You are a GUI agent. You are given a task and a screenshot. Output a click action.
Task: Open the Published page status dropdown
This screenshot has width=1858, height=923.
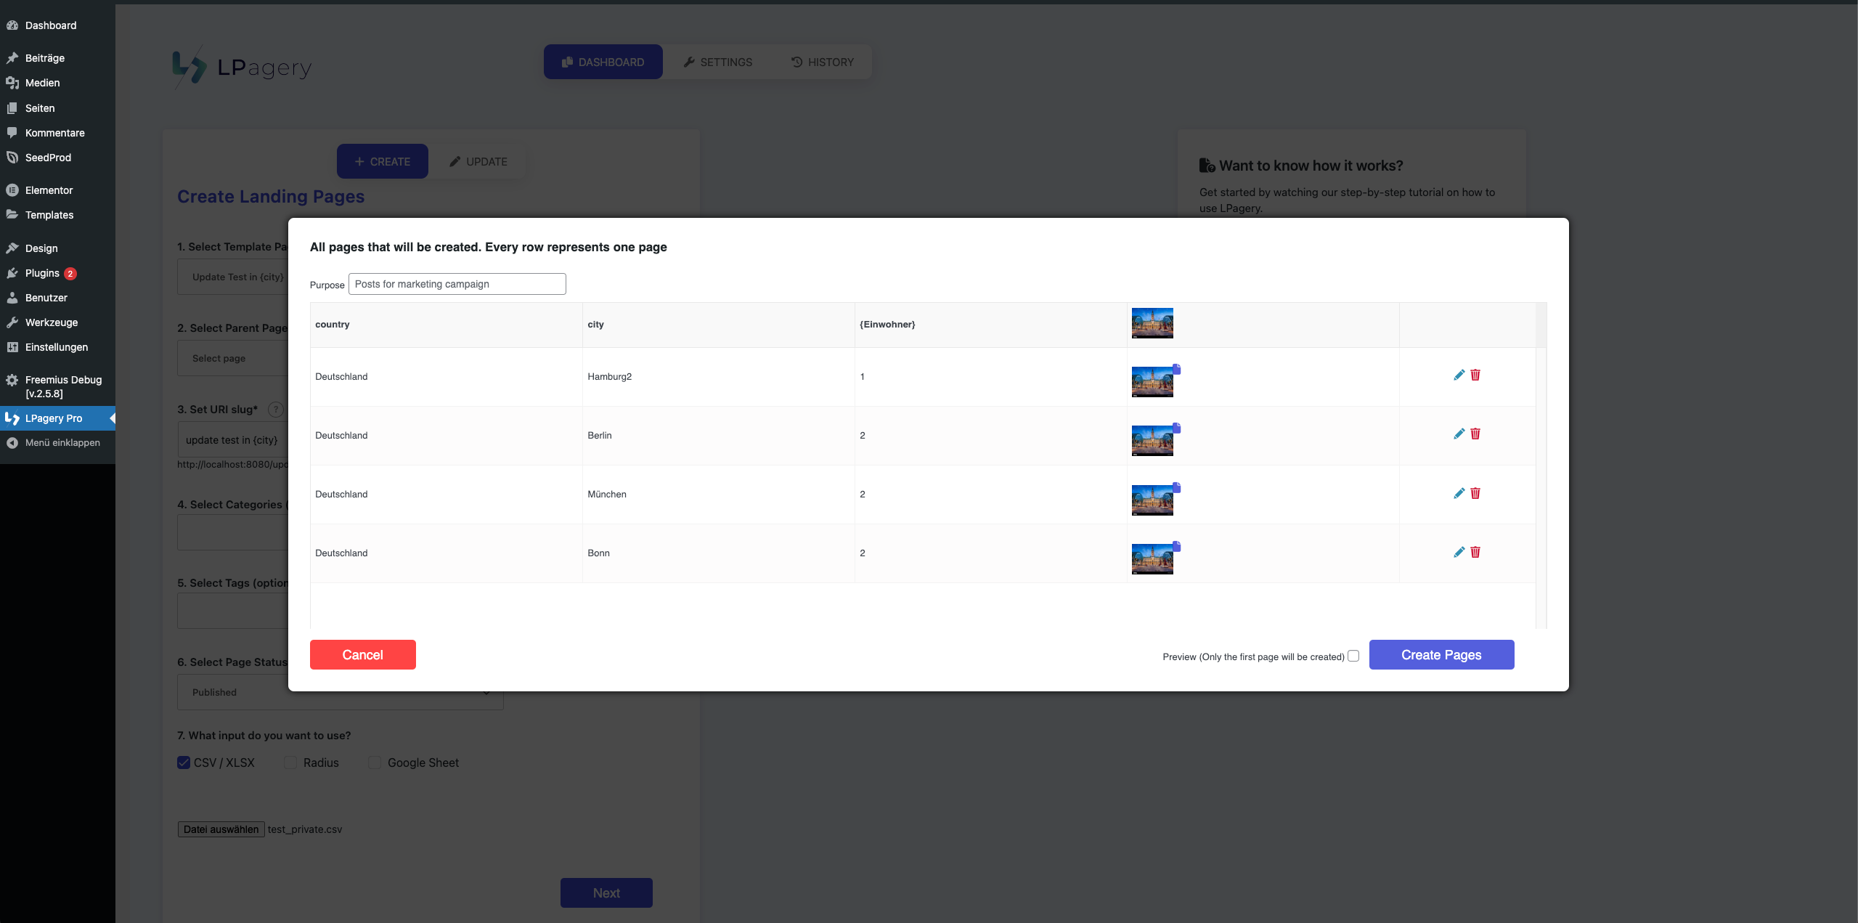click(339, 691)
